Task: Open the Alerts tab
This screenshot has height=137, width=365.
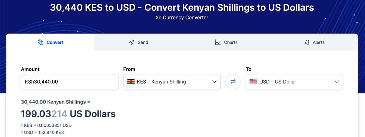Action: [x=314, y=42]
